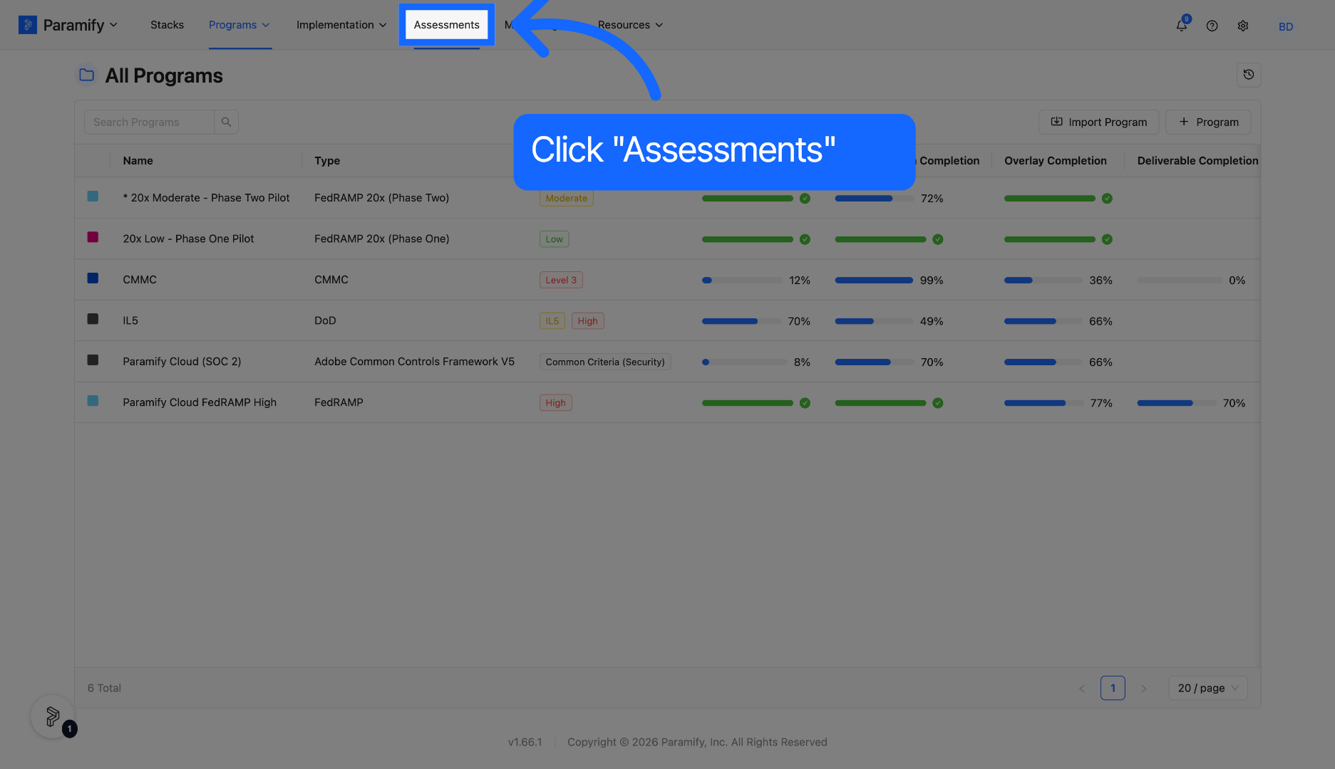Click CMMC 0% deliverable progress bar
1335x769 pixels.
(x=1180, y=281)
